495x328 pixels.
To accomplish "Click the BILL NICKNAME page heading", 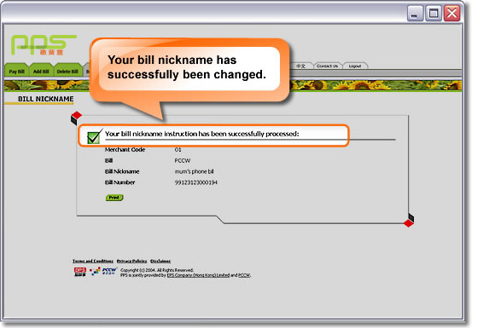I will click(x=45, y=99).
